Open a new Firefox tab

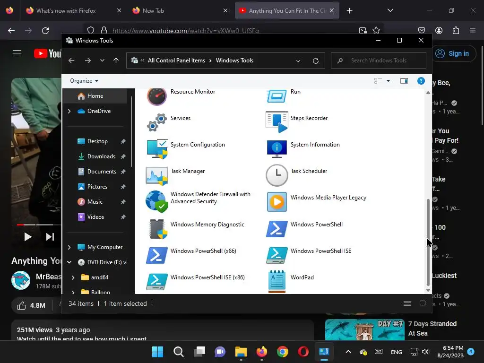pos(349,11)
